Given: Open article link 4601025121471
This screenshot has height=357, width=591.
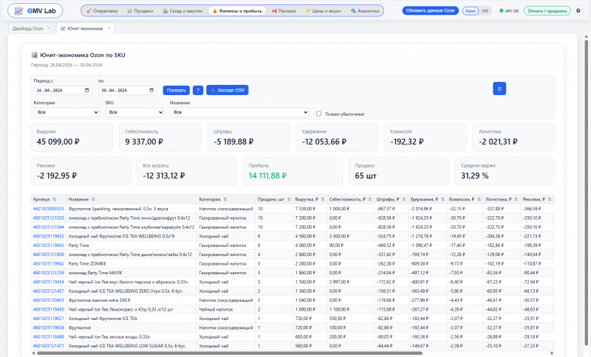Looking at the screenshot, I should [48, 346].
